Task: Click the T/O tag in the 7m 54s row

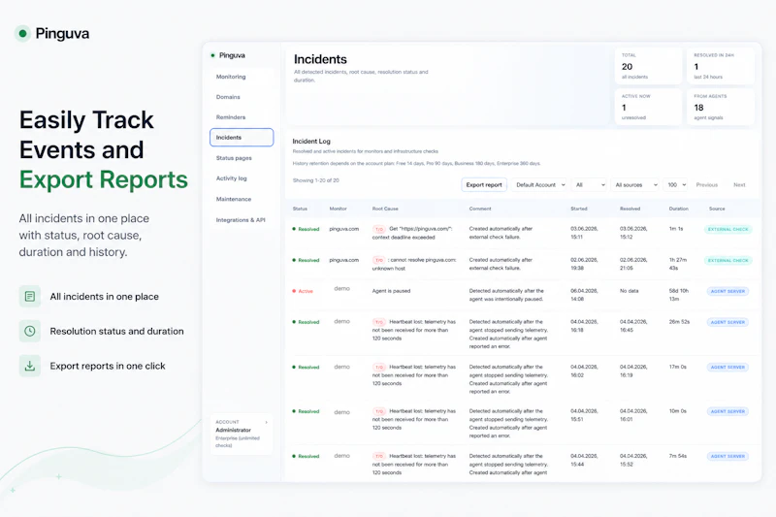Action: [379, 456]
